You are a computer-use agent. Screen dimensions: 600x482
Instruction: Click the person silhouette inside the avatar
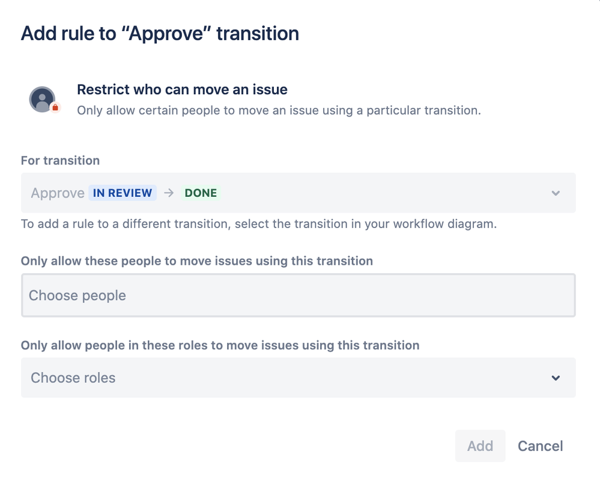pyautogui.click(x=41, y=97)
